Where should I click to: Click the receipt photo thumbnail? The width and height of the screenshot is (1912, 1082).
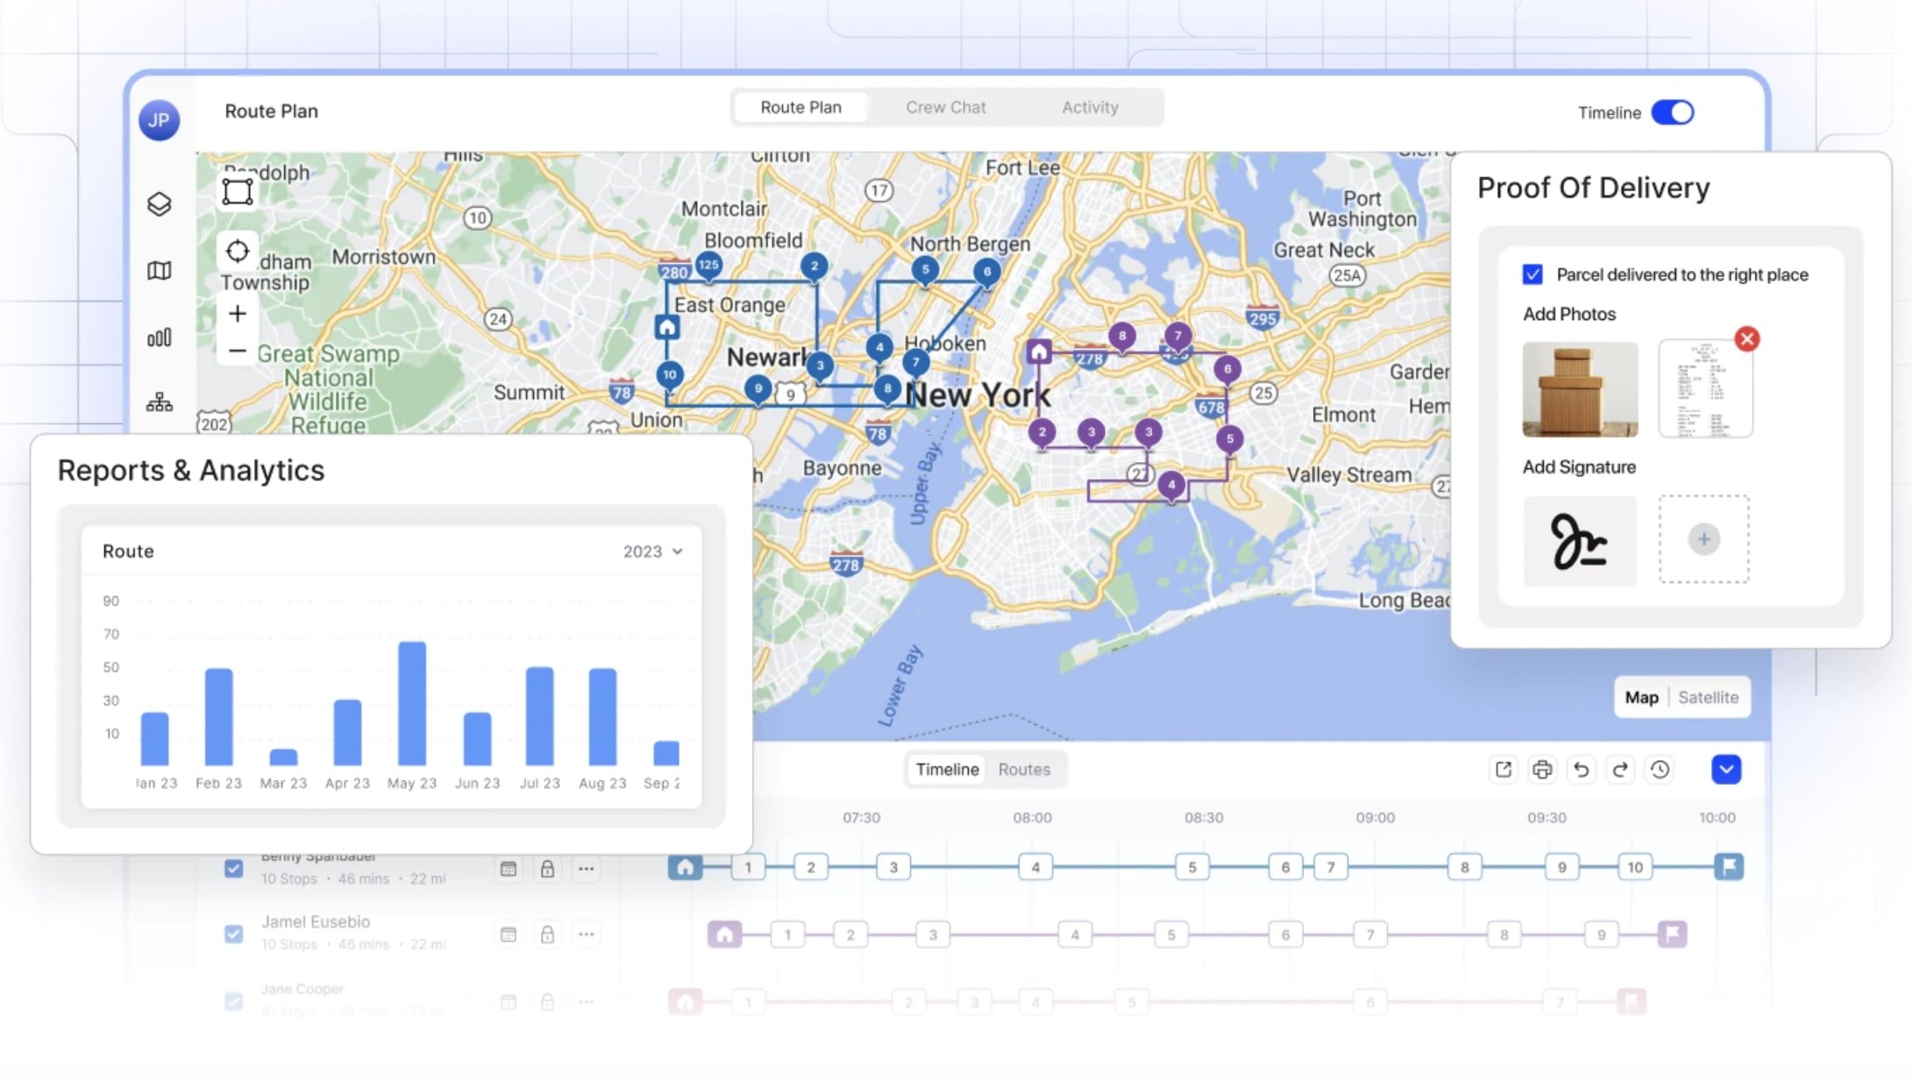click(1706, 389)
